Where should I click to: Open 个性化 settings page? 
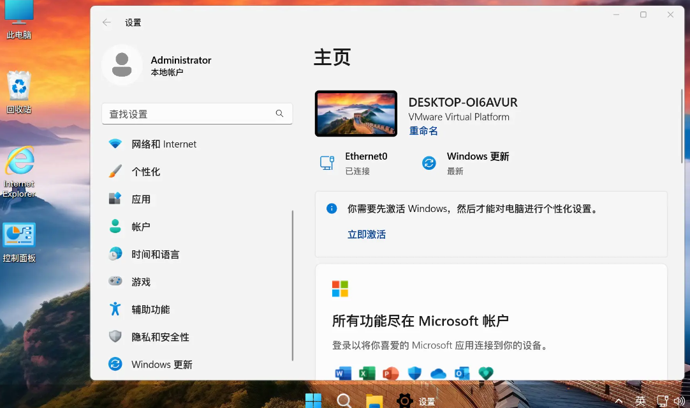[x=196, y=172]
